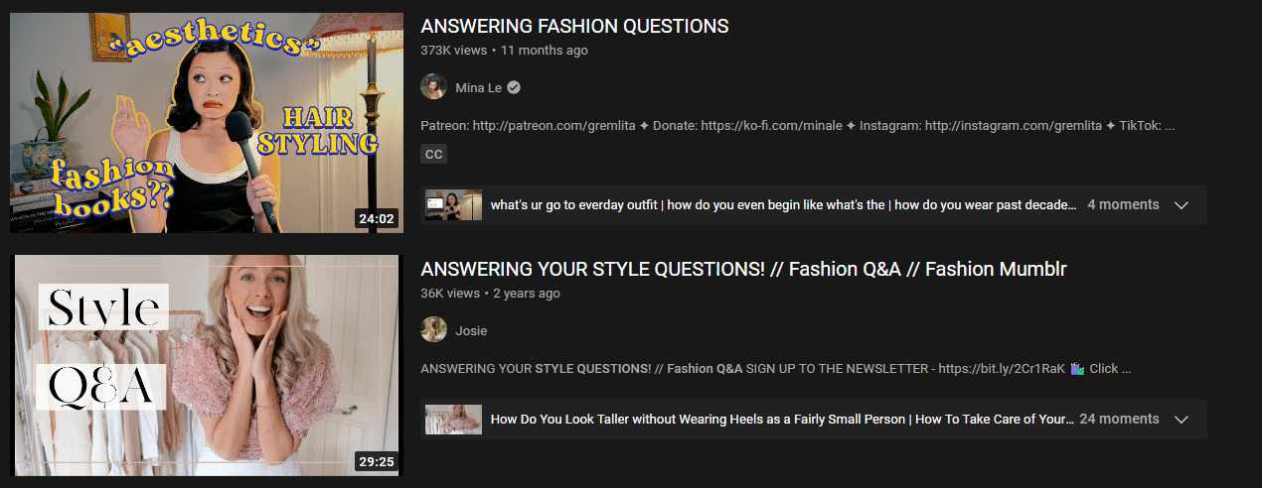Screen dimensions: 1262x488
Task: Click the 24:02 duration badge
Action: click(x=377, y=219)
